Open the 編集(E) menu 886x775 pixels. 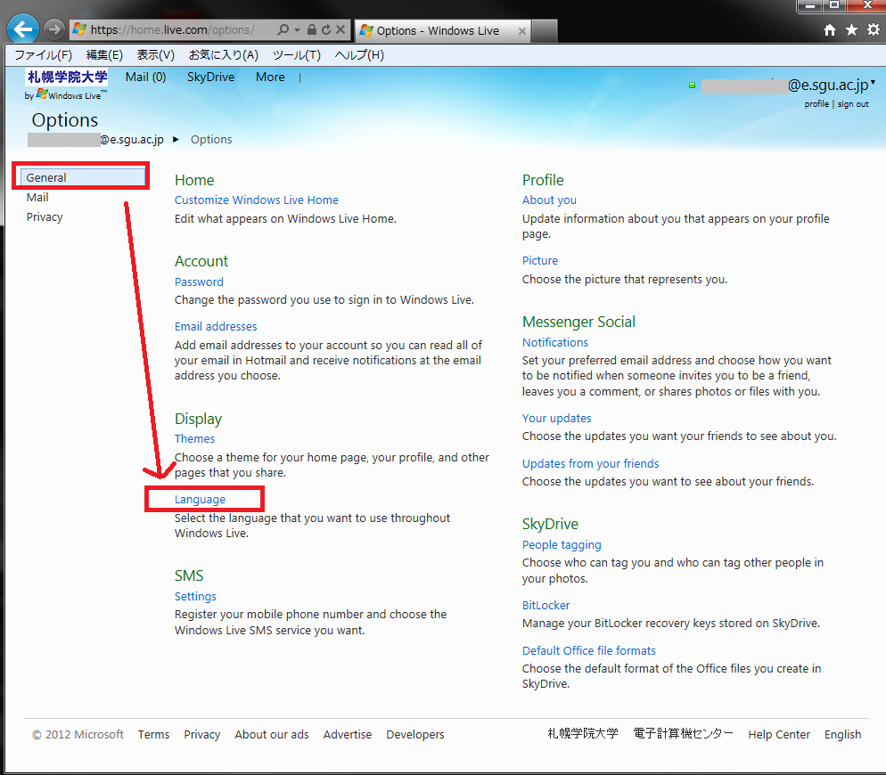tap(104, 55)
